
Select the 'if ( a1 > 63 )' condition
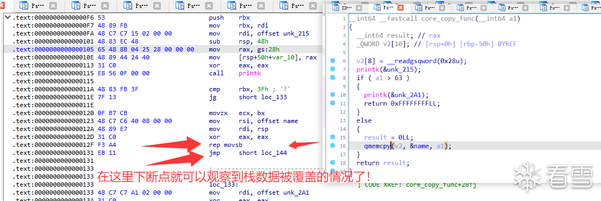[x=383, y=78]
